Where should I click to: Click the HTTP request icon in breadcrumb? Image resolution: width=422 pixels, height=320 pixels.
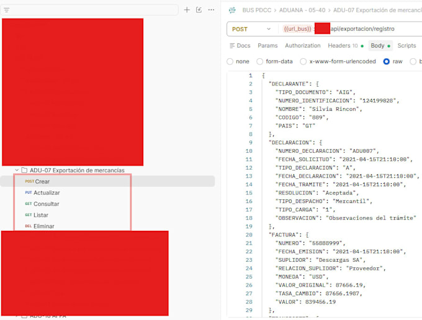pos(232,10)
